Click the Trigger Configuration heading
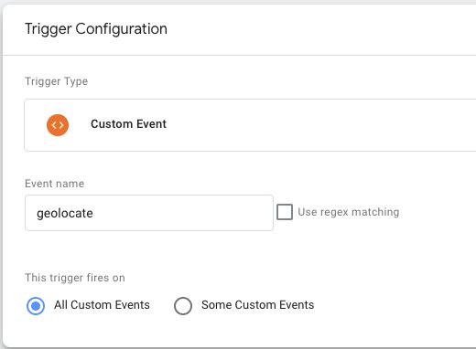 [x=96, y=29]
